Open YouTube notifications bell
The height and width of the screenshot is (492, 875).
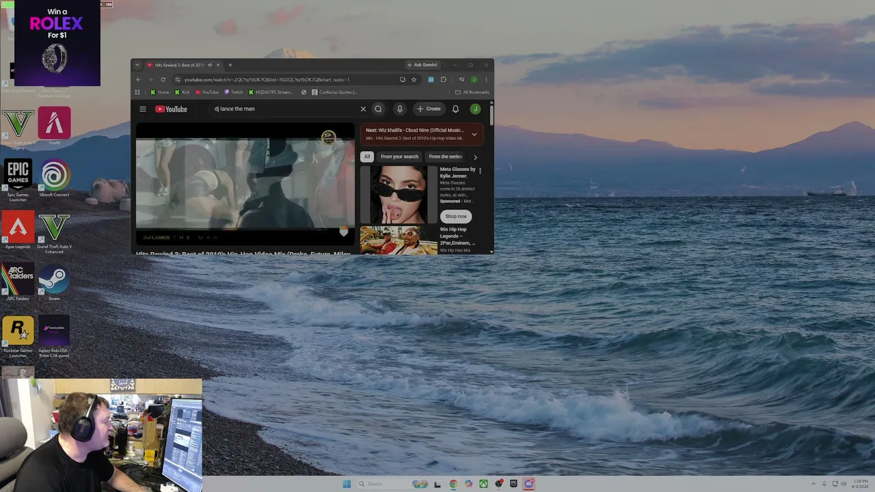455,109
